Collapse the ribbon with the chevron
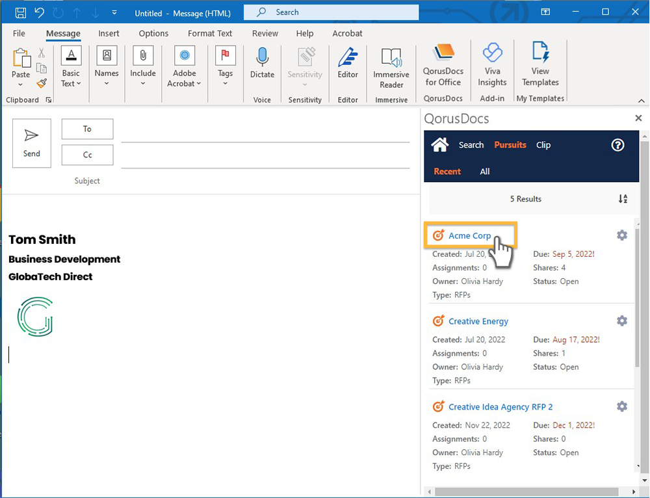Viewport: 650px width, 498px height. coord(642,101)
